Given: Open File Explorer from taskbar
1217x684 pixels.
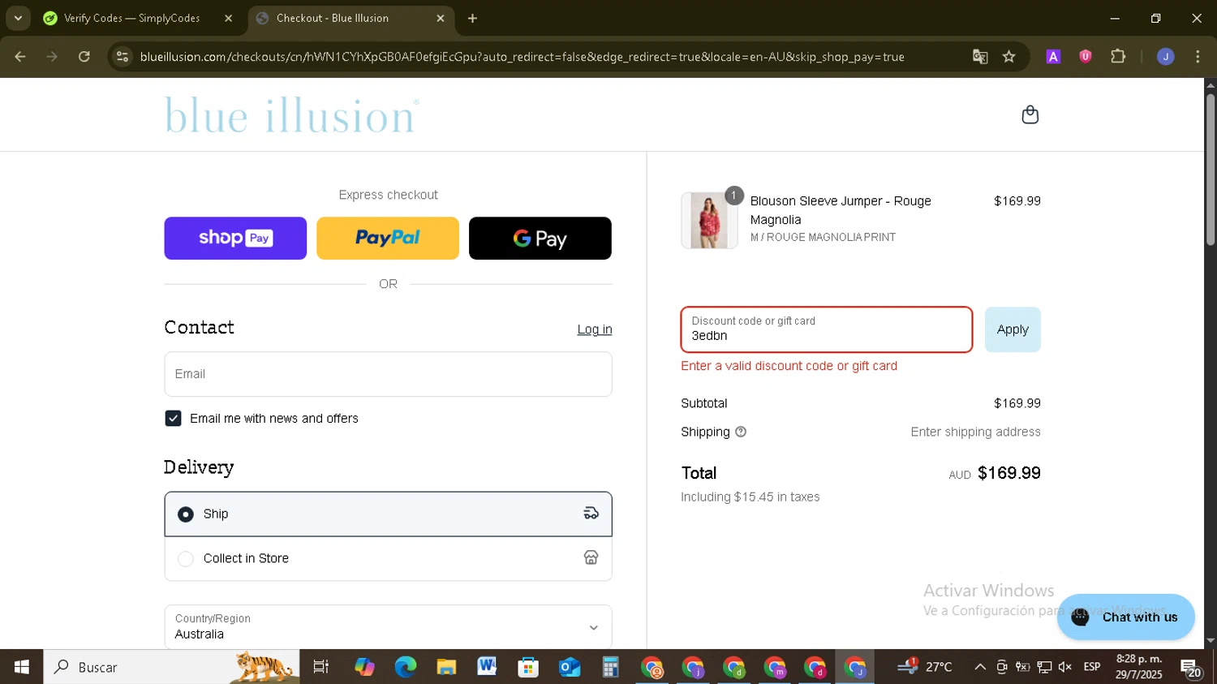Looking at the screenshot, I should (x=446, y=667).
